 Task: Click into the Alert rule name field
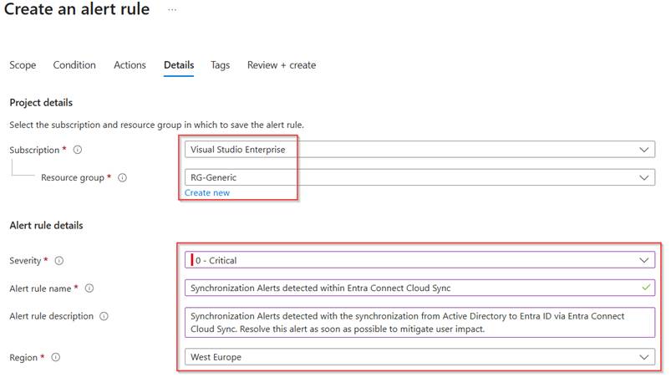(409, 288)
